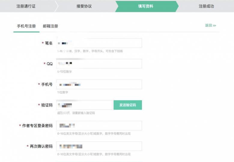234x162 pixels.
Task: Click the 注册成功 step in progress bar
Action: point(206,6)
